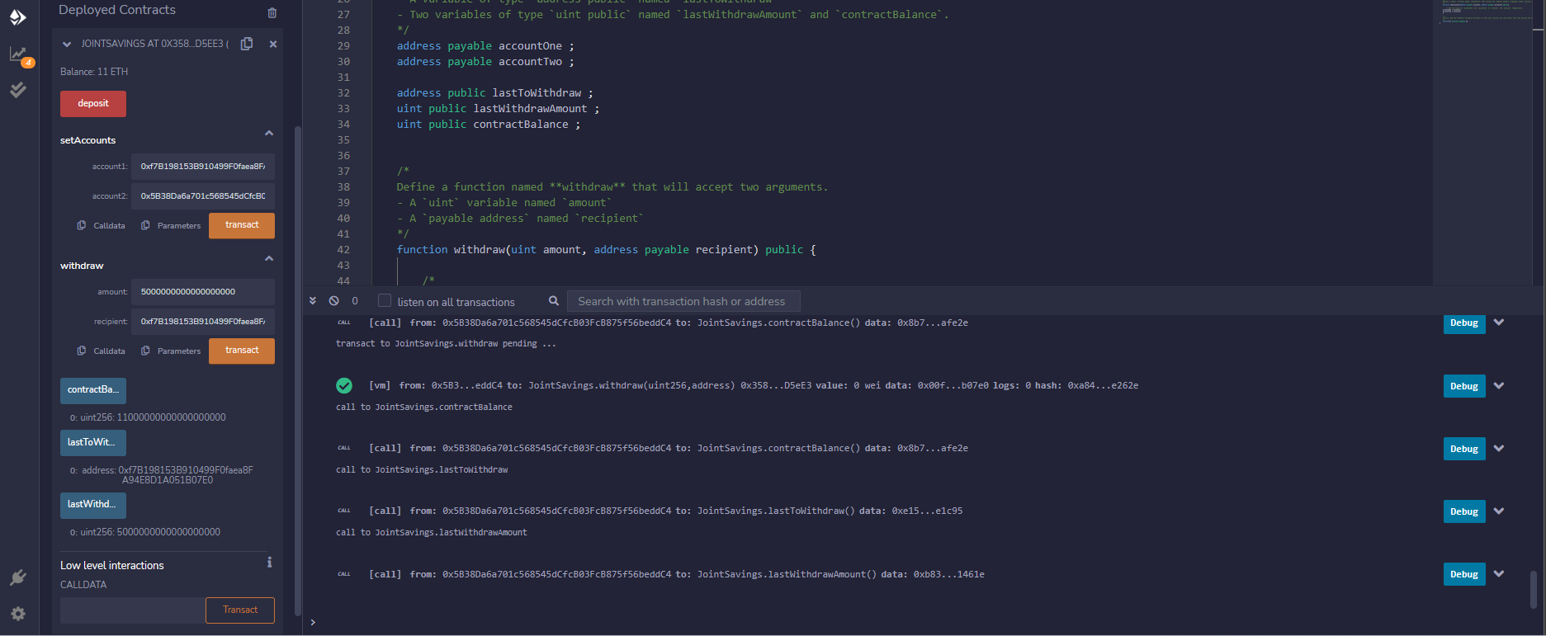Open the Settings gear icon
The image size is (1546, 636).
[17, 614]
